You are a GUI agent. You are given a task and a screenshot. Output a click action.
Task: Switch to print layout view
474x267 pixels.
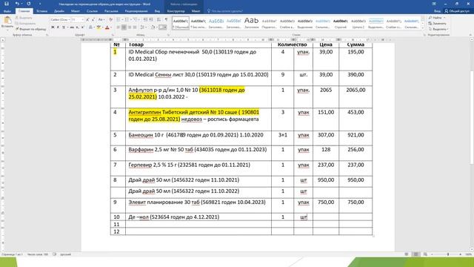click(x=416, y=254)
